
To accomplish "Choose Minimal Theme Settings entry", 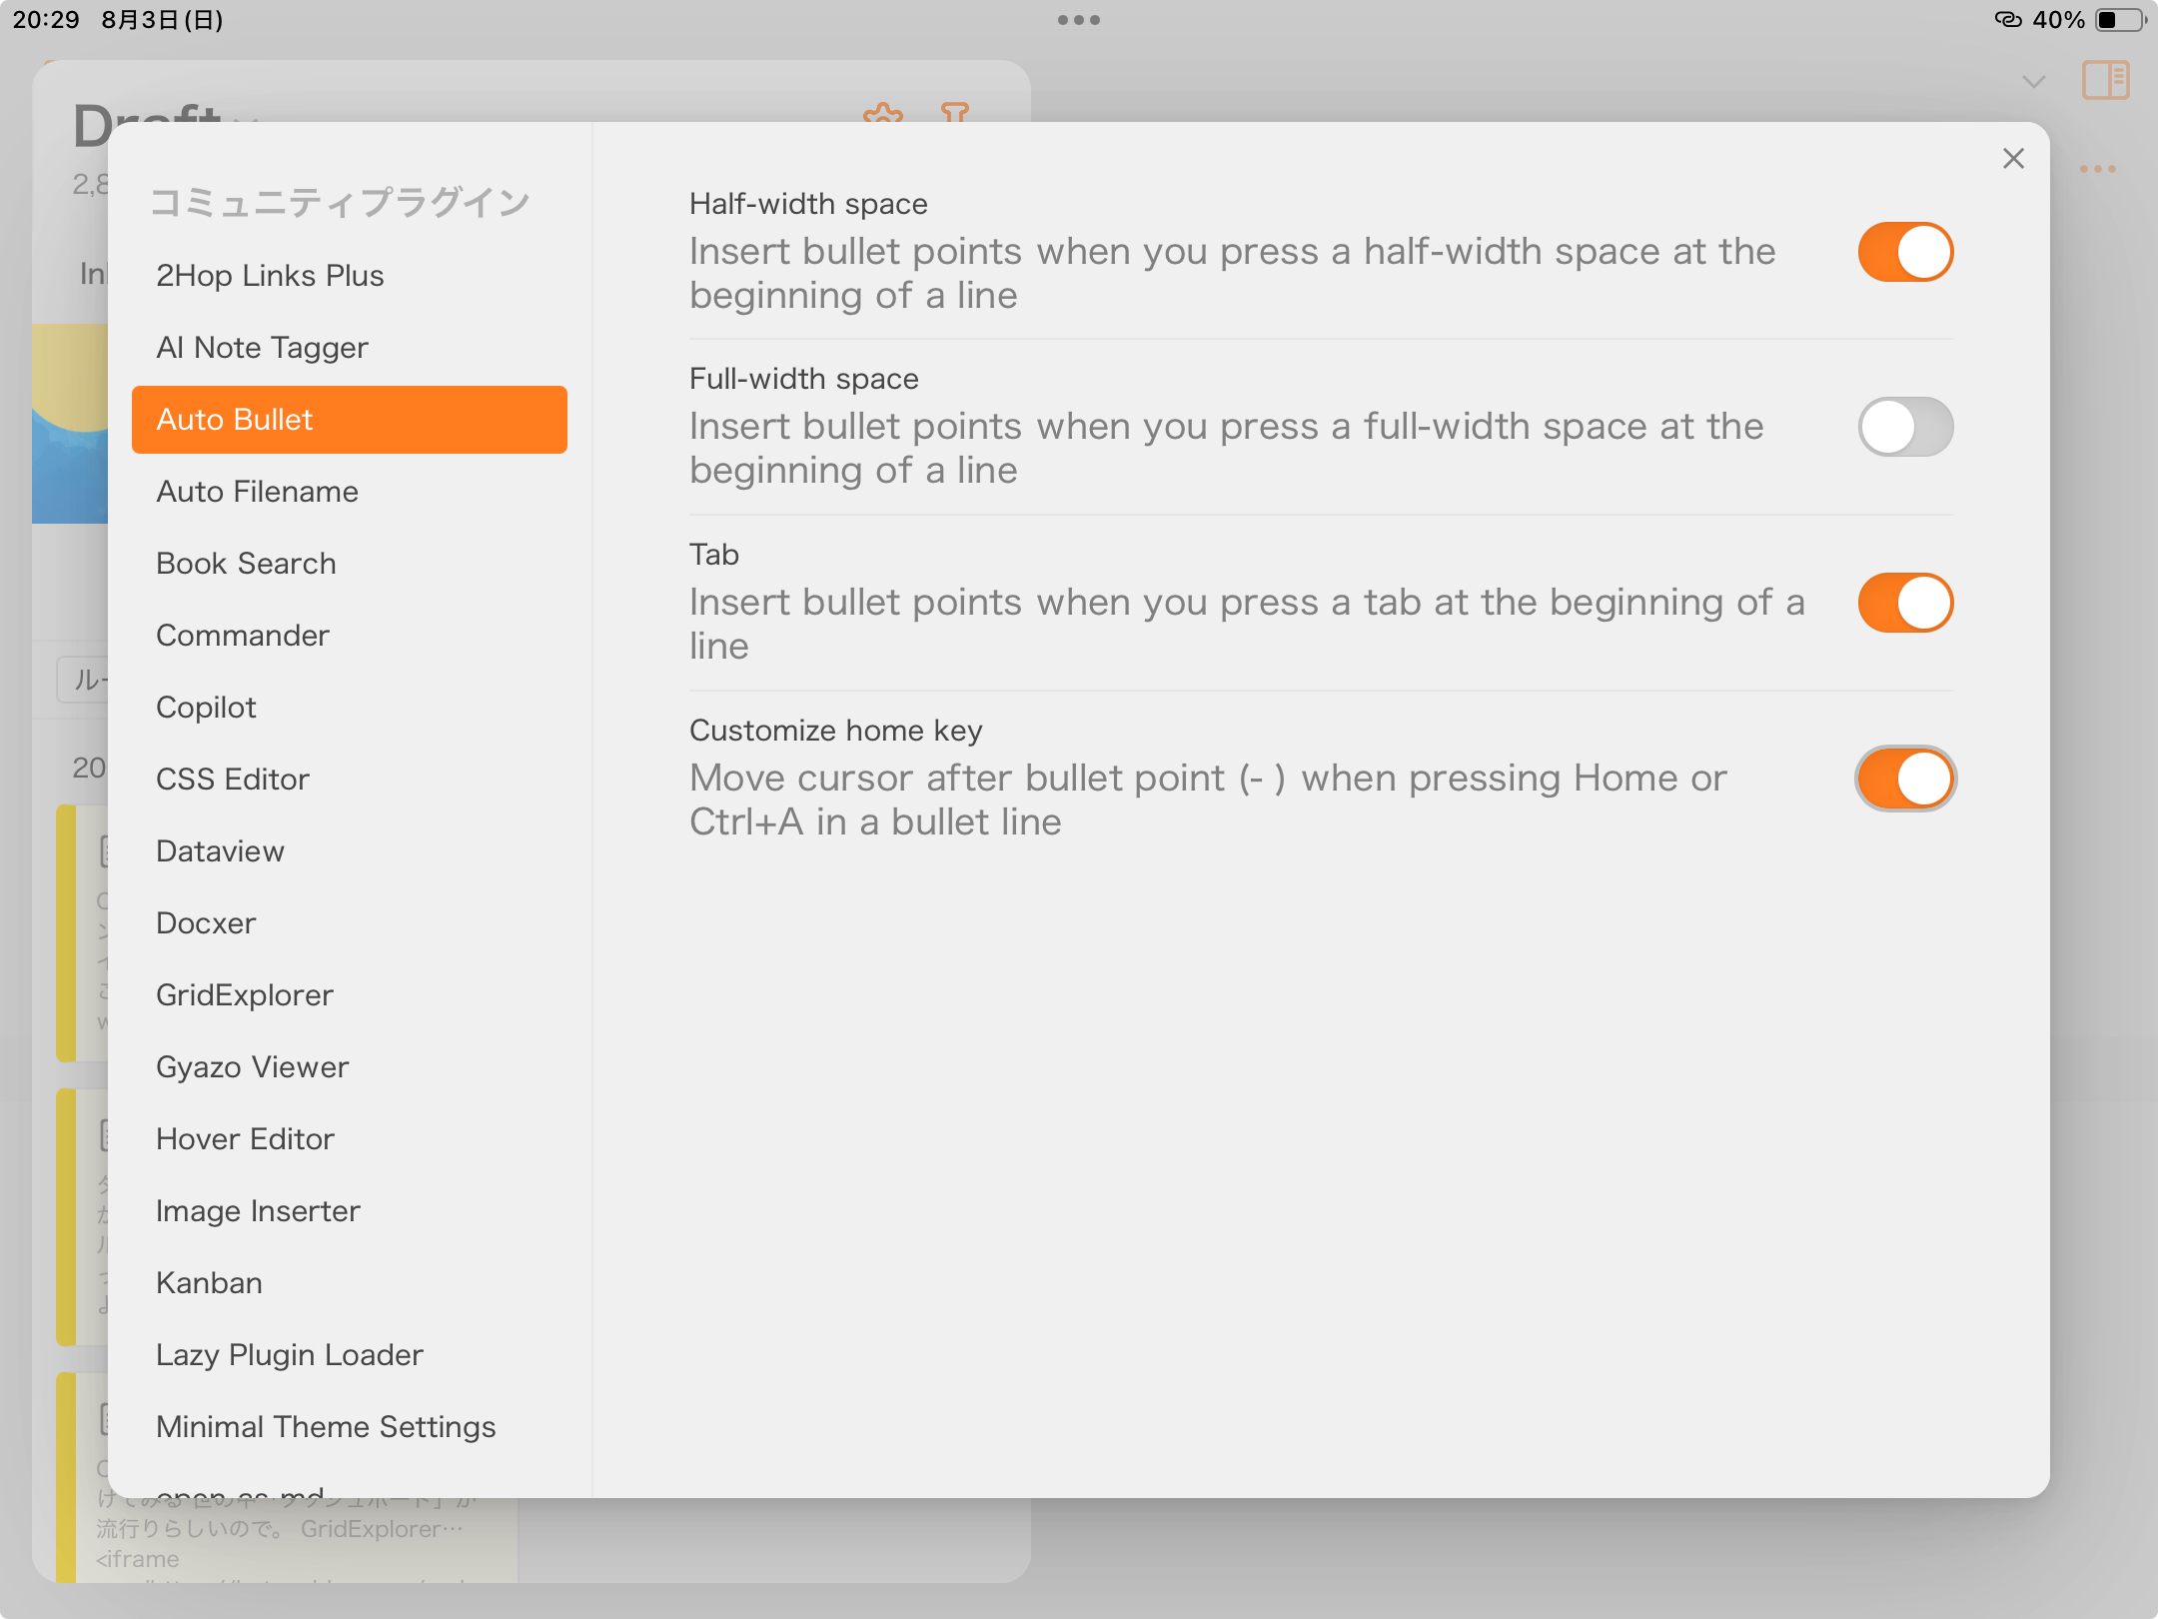I will point(326,1427).
